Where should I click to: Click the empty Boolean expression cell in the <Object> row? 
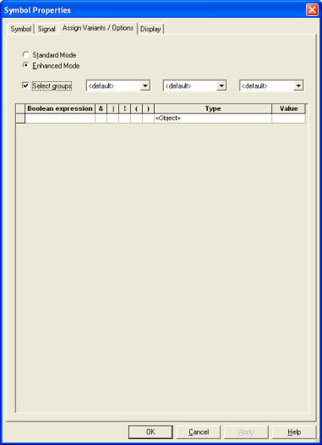60,118
